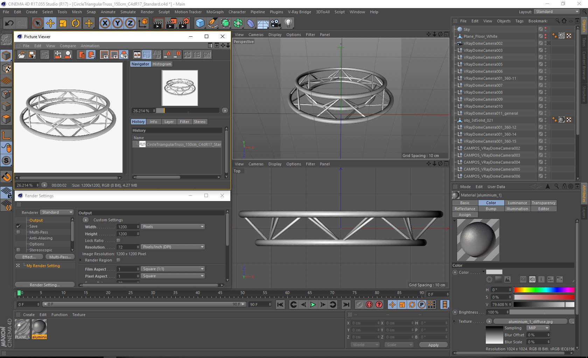588x358 pixels.
Task: Enable the Render Region checkbox
Action: (x=118, y=260)
